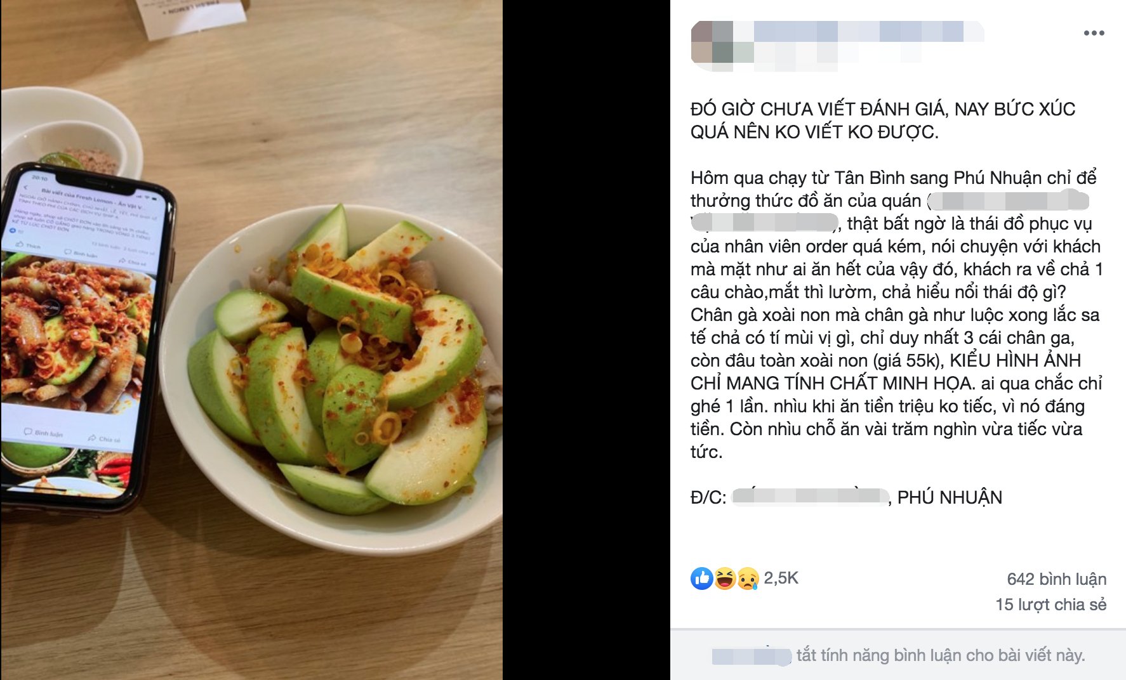Viewport: 1126px width, 680px height.
Task: Click the 'tắt tính năng bình luận' notice
Action: click(941, 655)
